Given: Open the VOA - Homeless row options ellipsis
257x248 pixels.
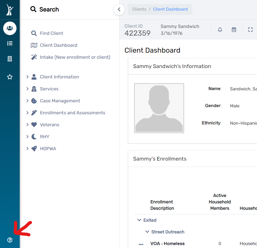Looking at the screenshot, I should (x=141, y=244).
